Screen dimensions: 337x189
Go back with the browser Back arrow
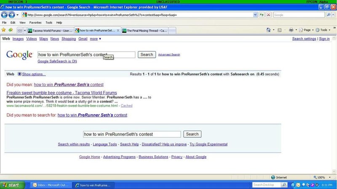pyautogui.click(x=4, y=15)
